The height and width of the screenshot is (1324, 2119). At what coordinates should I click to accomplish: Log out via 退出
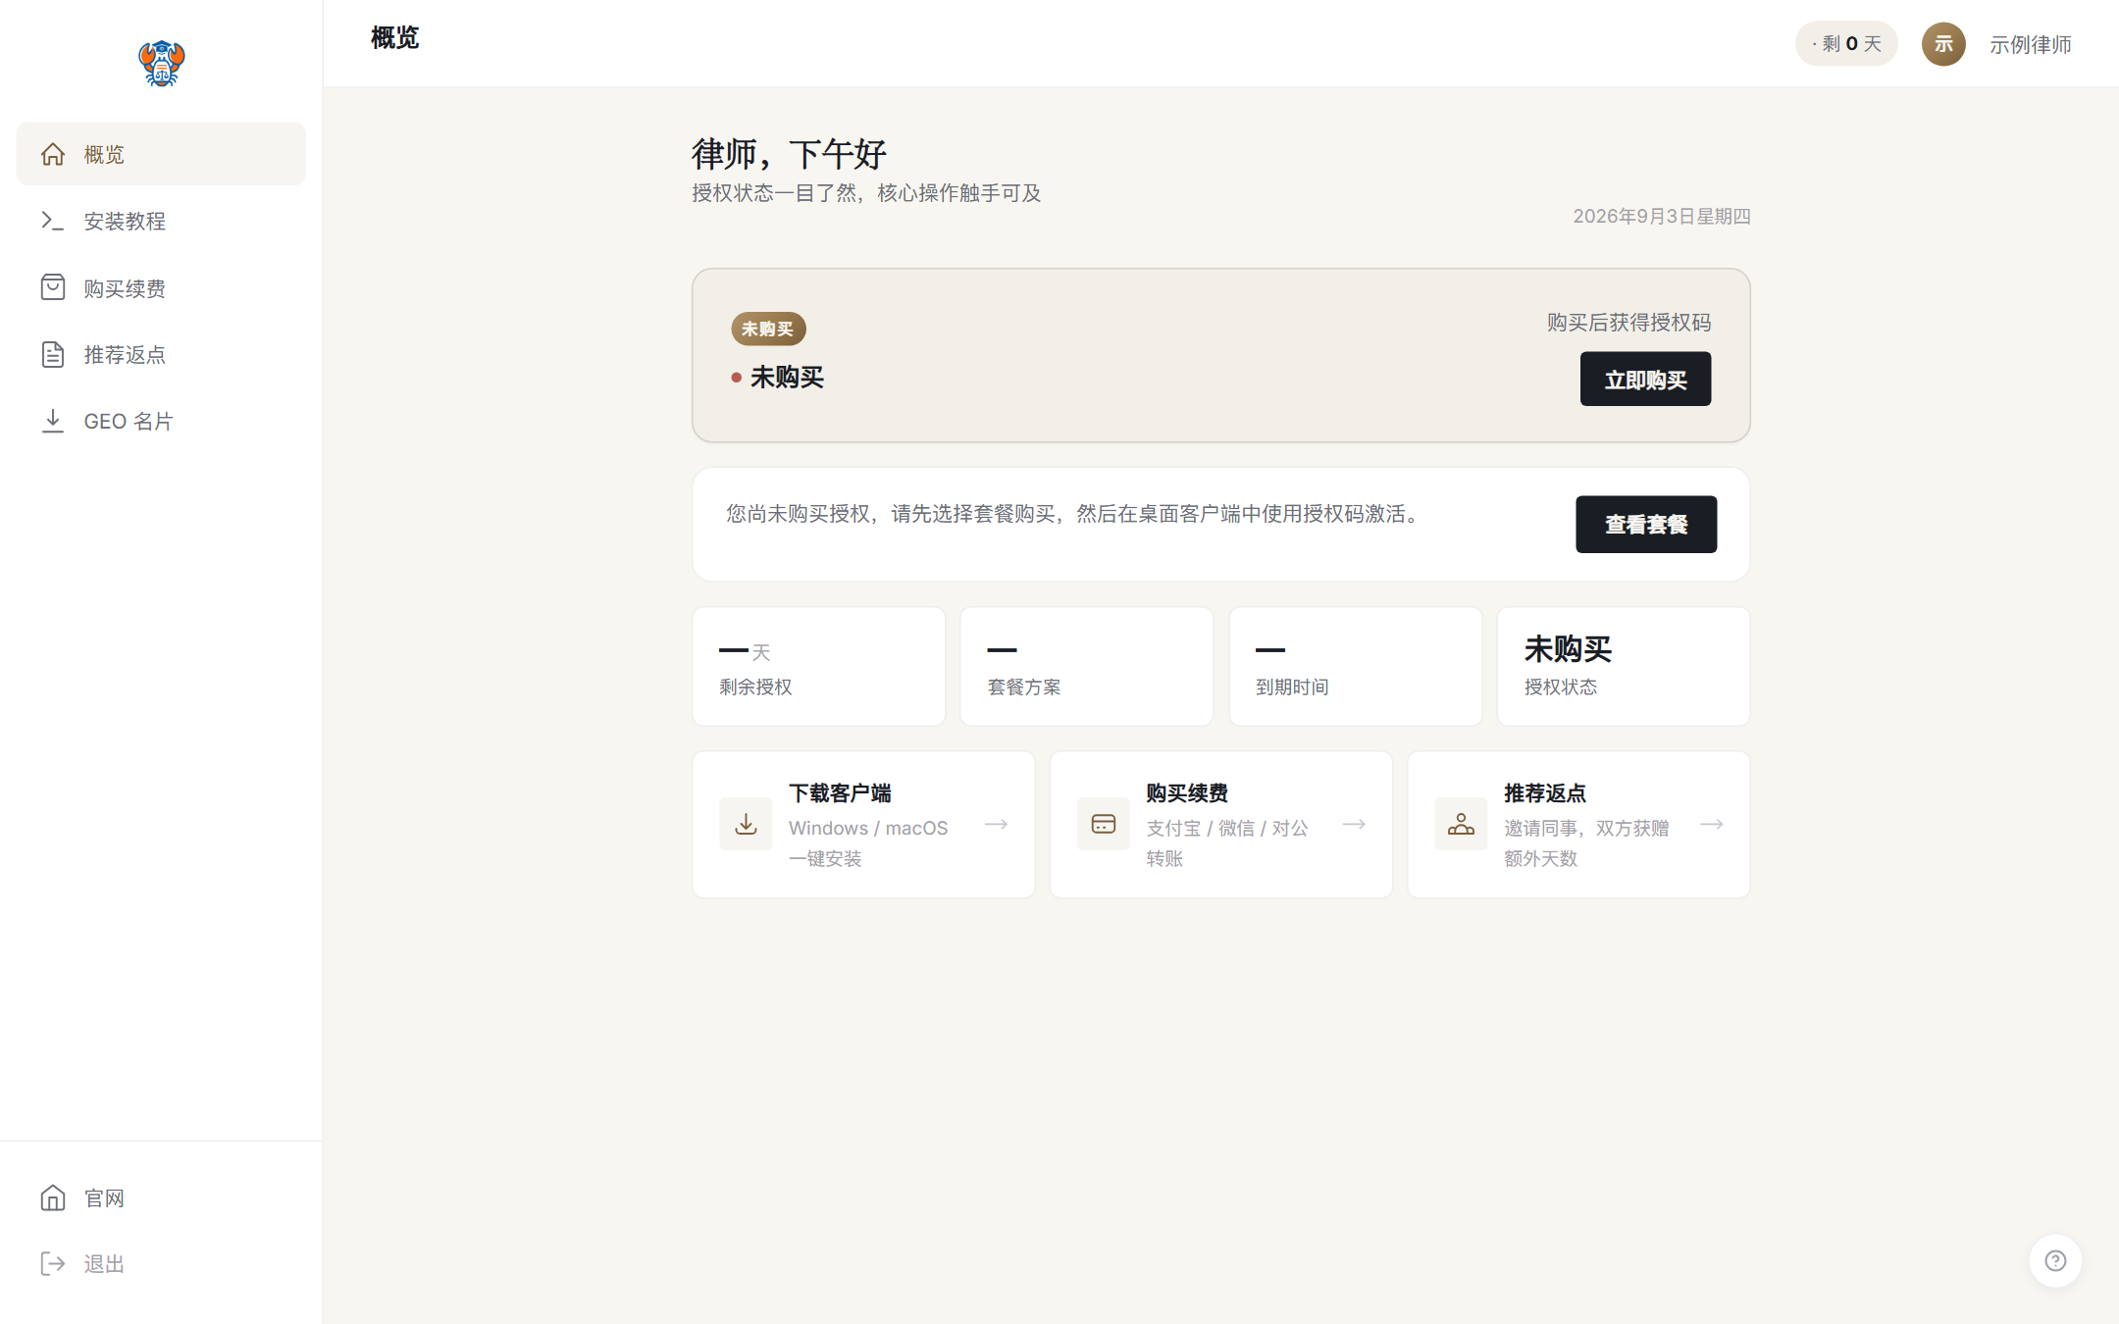pyautogui.click(x=161, y=1263)
